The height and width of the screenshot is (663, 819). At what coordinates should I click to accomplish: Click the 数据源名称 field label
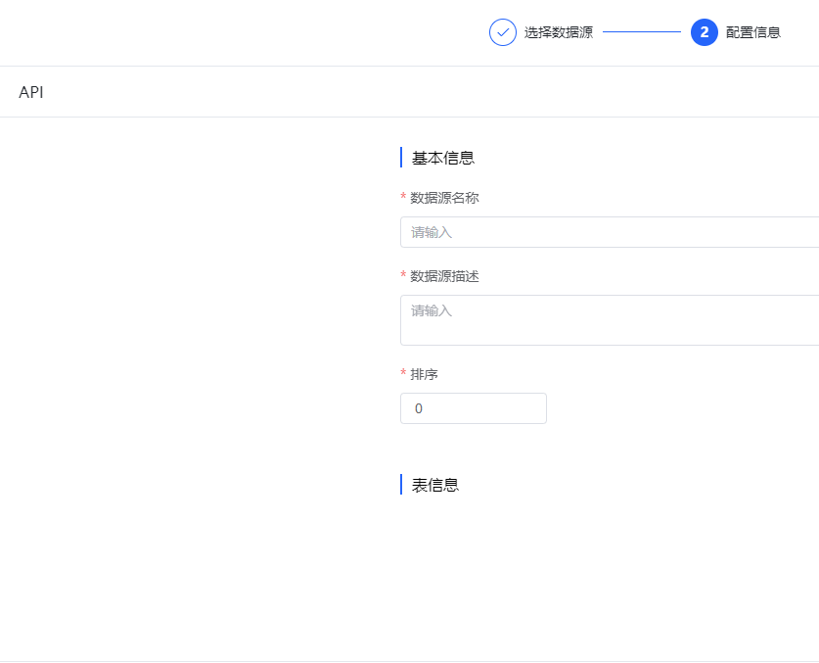pyautogui.click(x=444, y=198)
